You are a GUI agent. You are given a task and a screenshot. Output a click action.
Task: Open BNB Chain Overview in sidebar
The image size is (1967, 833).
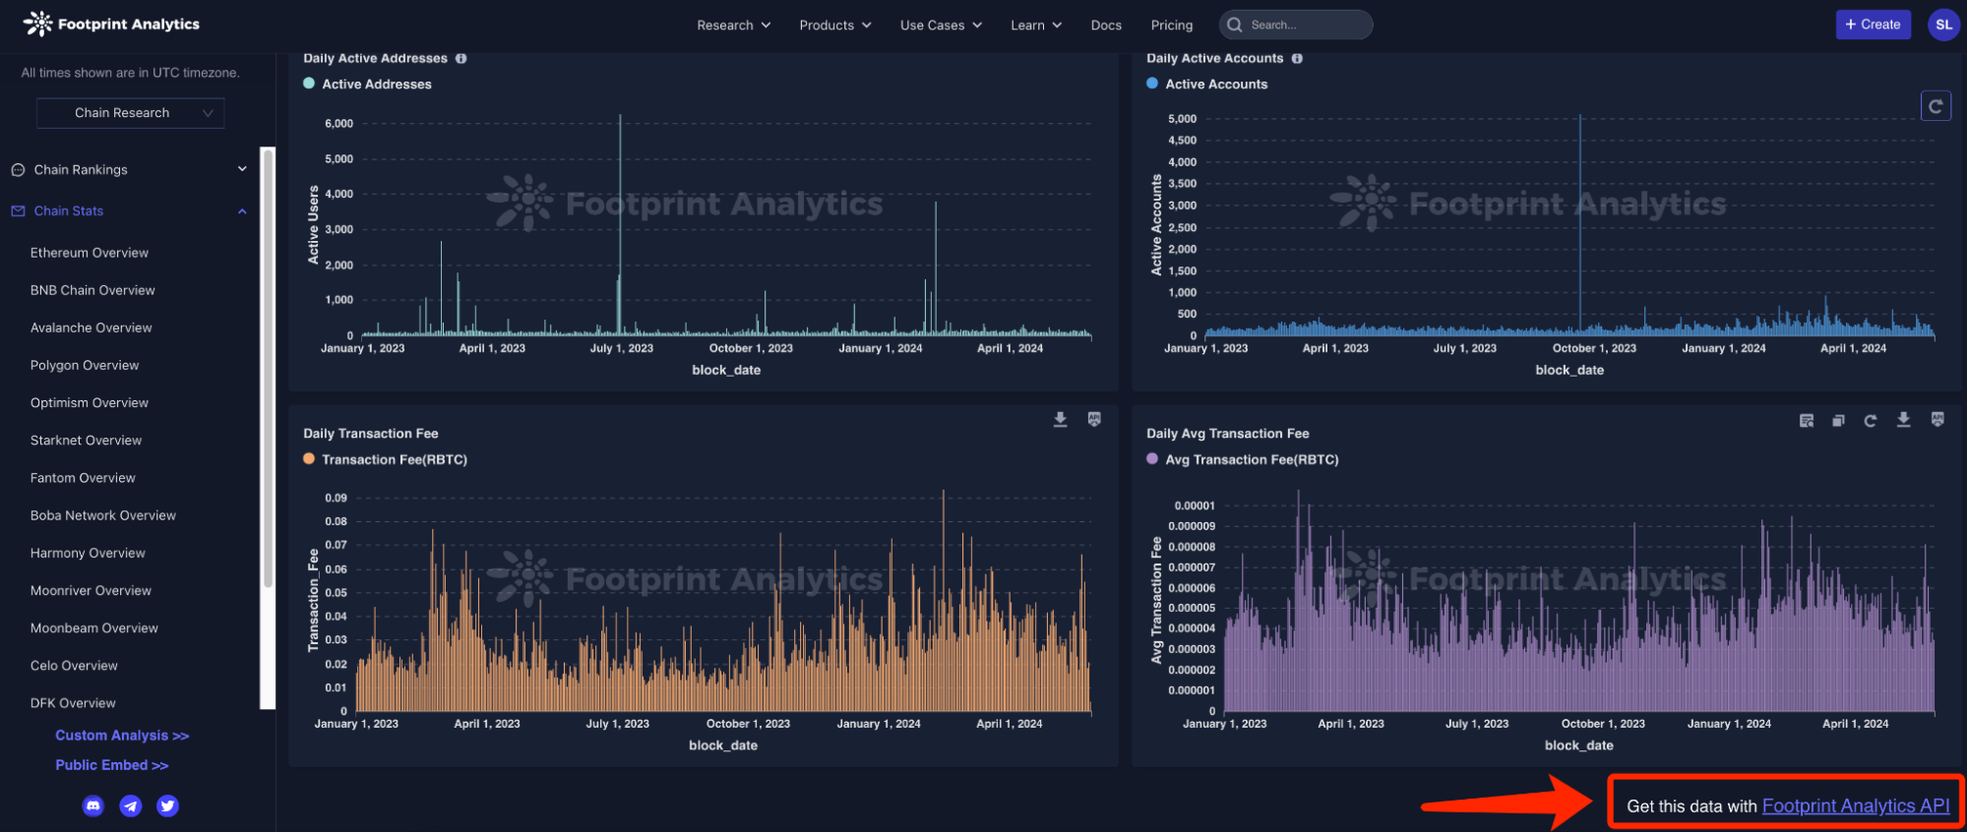tap(92, 290)
